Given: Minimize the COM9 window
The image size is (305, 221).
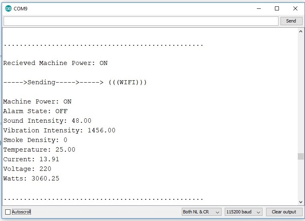Looking at the screenshot, I should tap(259, 8).
